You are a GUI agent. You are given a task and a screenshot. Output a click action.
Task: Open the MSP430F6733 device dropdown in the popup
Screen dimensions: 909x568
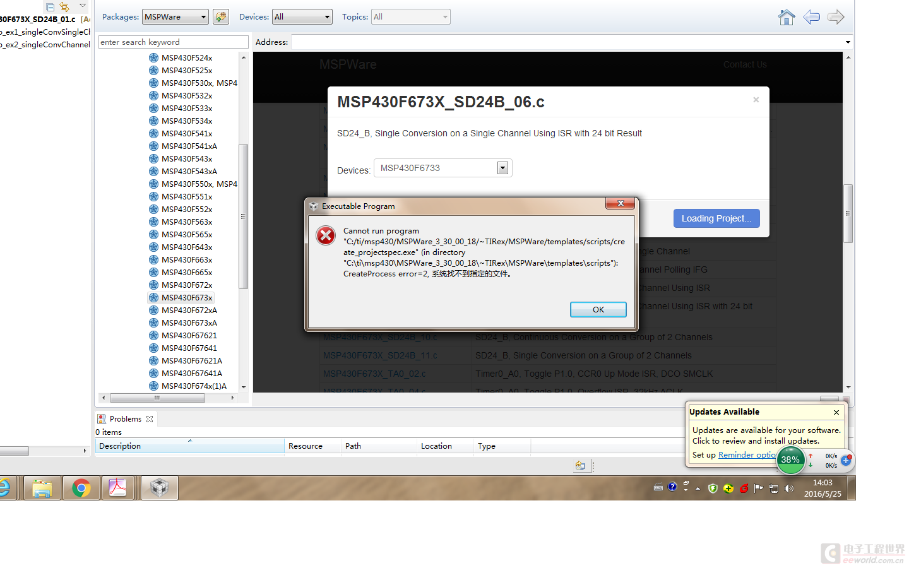pos(502,168)
